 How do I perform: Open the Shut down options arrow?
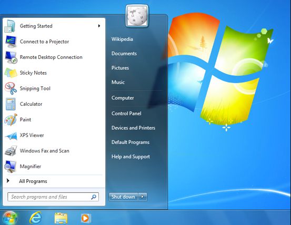pos(143,197)
